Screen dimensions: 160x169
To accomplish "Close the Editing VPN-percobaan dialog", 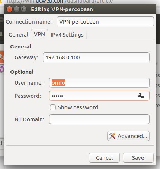I will tap(9, 9).
